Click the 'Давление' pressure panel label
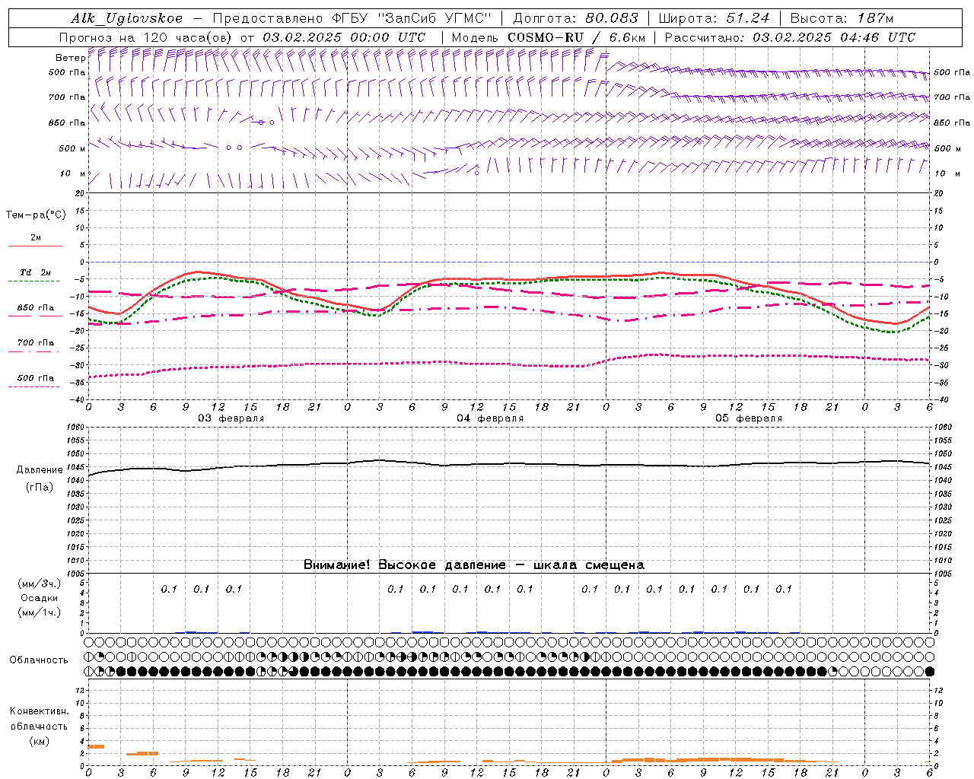Screen dimensions: 974x779 pyautogui.click(x=40, y=470)
